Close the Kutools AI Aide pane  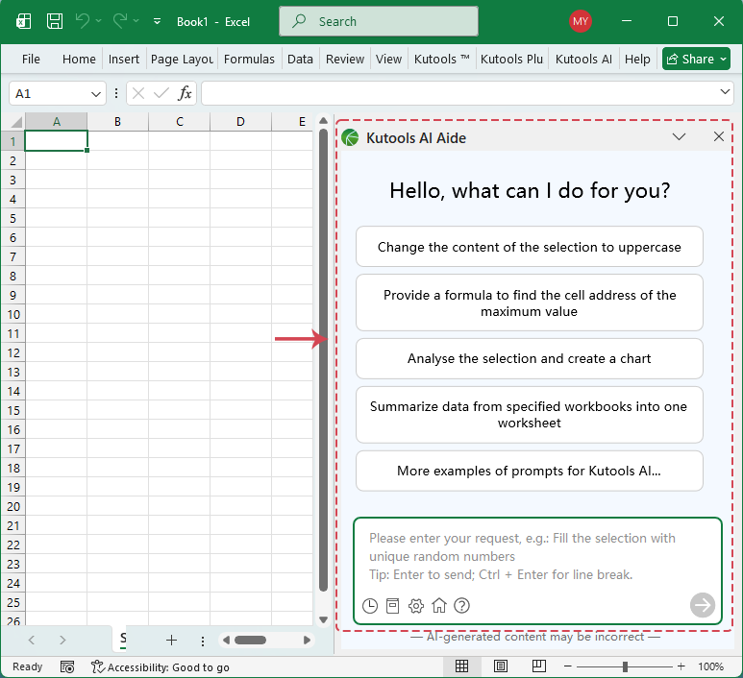(718, 136)
